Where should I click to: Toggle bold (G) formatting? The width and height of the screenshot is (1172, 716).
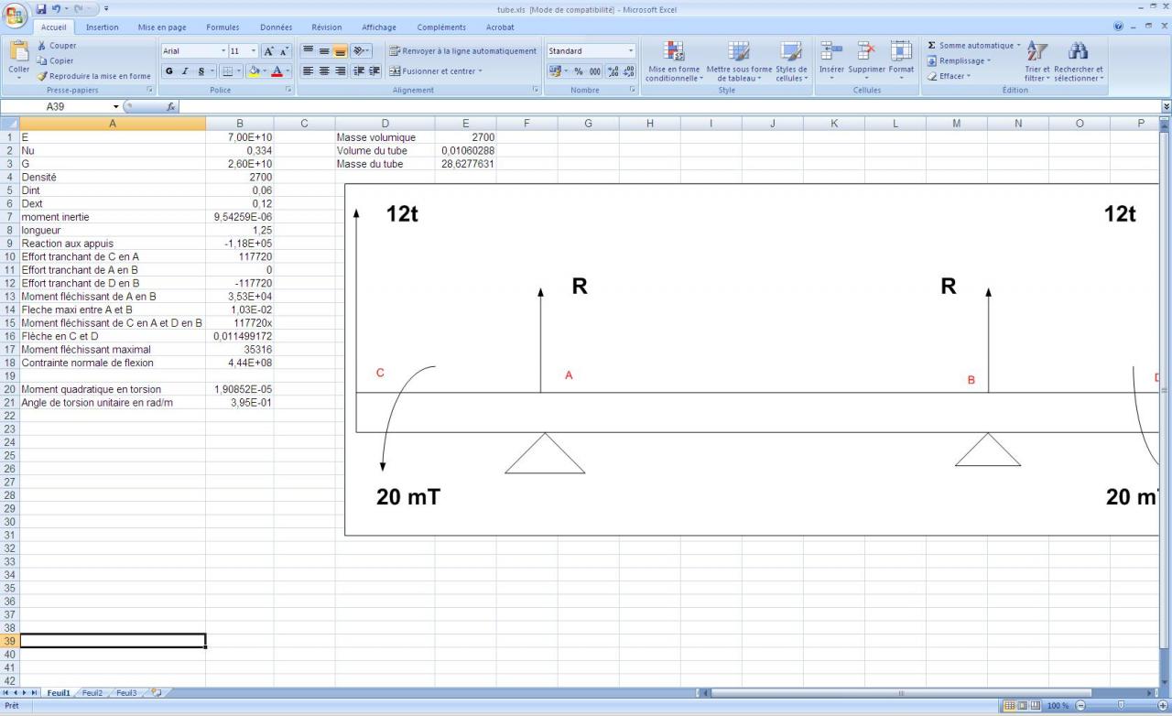(x=169, y=71)
